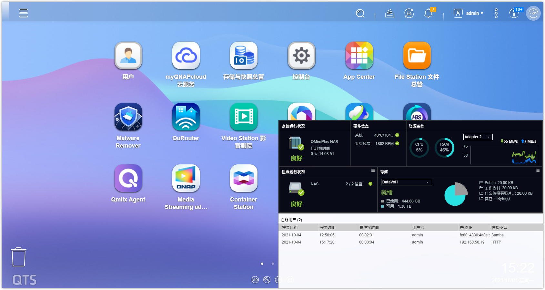Open the background tasks icon
The width and height of the screenshot is (545, 290).
click(390, 13)
